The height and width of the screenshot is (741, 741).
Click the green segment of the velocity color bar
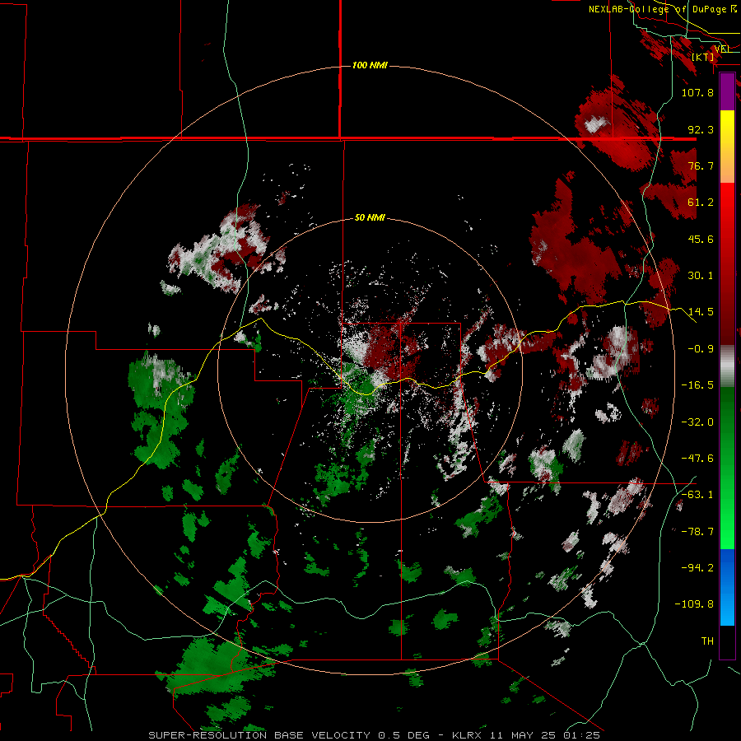(x=727, y=468)
